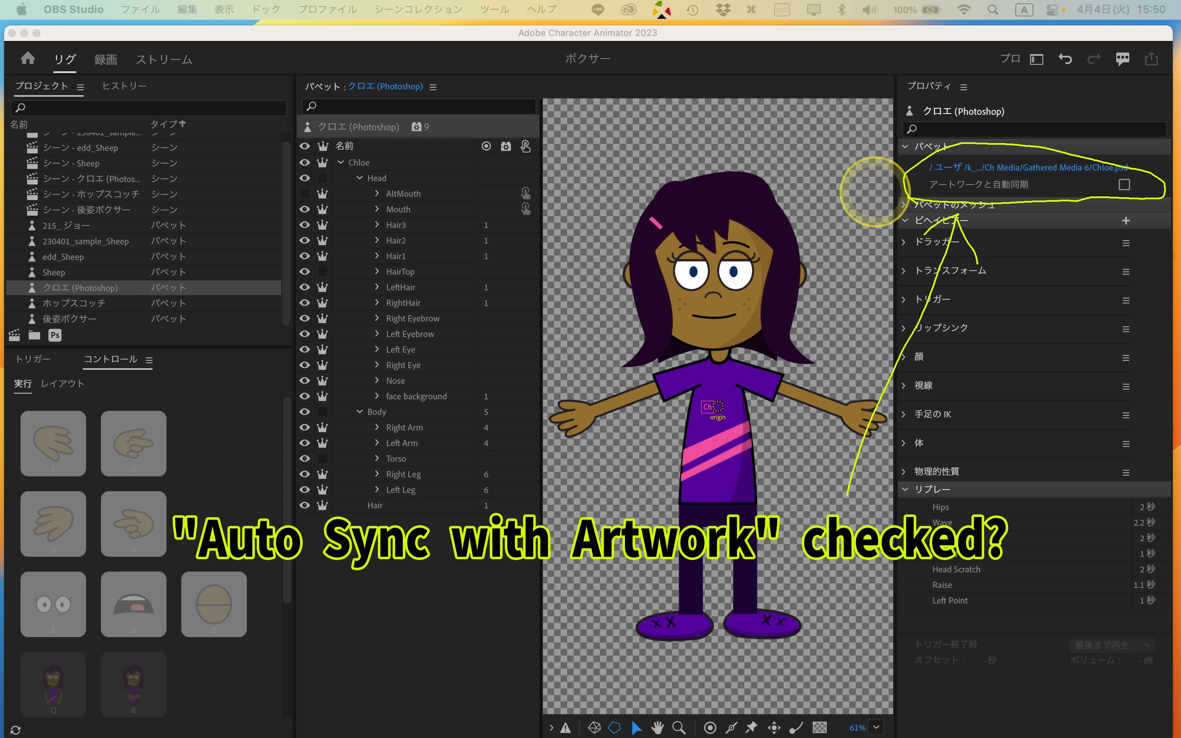Click the open-mouth trigger thumbnail in Controls
Image resolution: width=1181 pixels, height=738 pixels.
coord(133,604)
